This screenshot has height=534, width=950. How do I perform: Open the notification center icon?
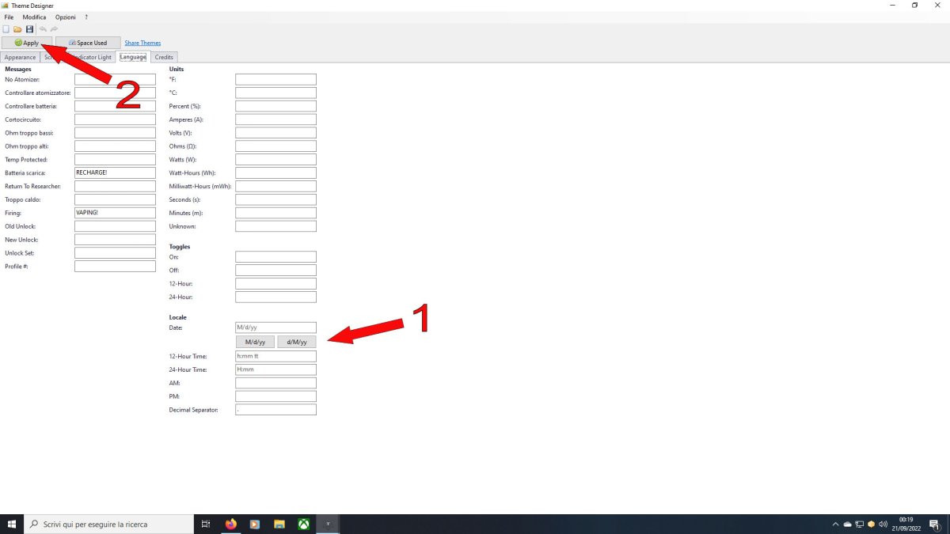pyautogui.click(x=934, y=524)
